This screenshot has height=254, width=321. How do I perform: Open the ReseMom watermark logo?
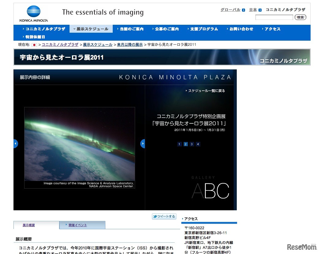(x=302, y=247)
